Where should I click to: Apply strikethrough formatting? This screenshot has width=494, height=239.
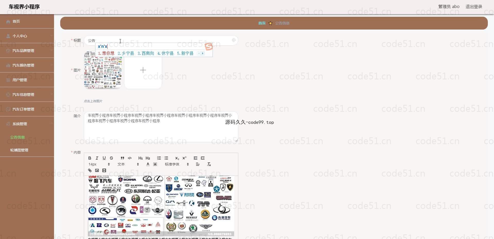[111, 158]
